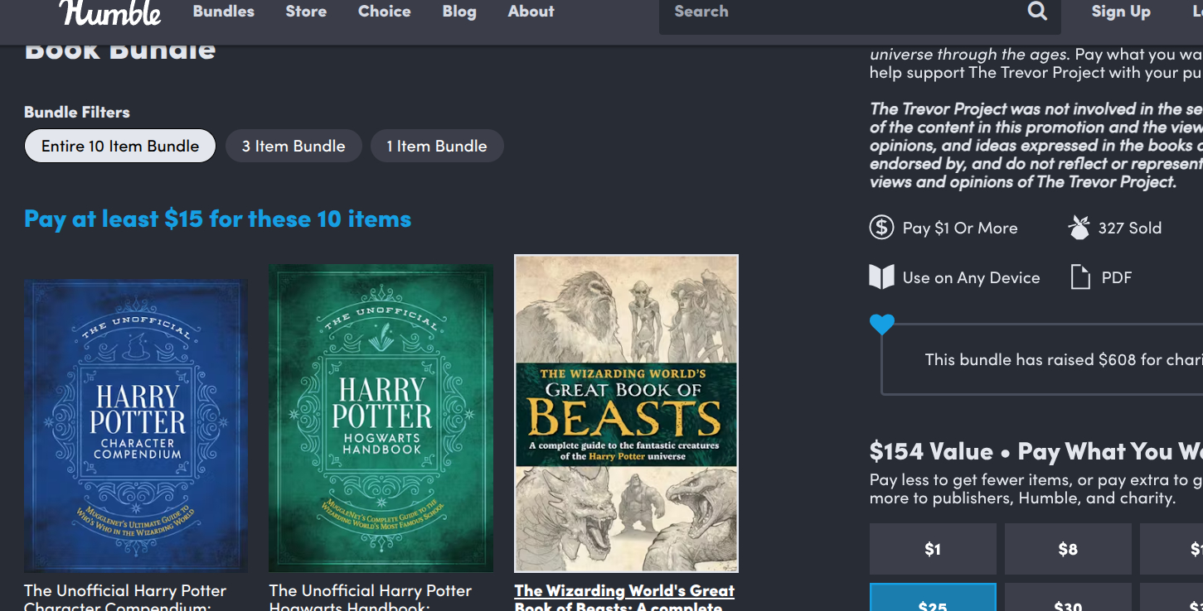Click the 327 Sold apple icon
1203x611 pixels.
[x=1079, y=228]
